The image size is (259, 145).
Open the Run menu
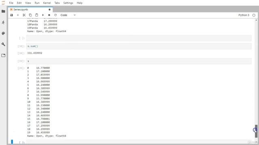tap(37, 3)
